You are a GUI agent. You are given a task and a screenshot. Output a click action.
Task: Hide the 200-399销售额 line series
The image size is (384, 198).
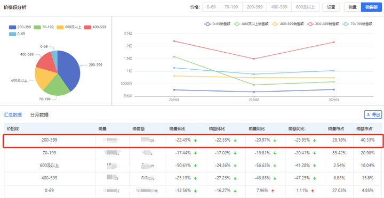pos(323,24)
